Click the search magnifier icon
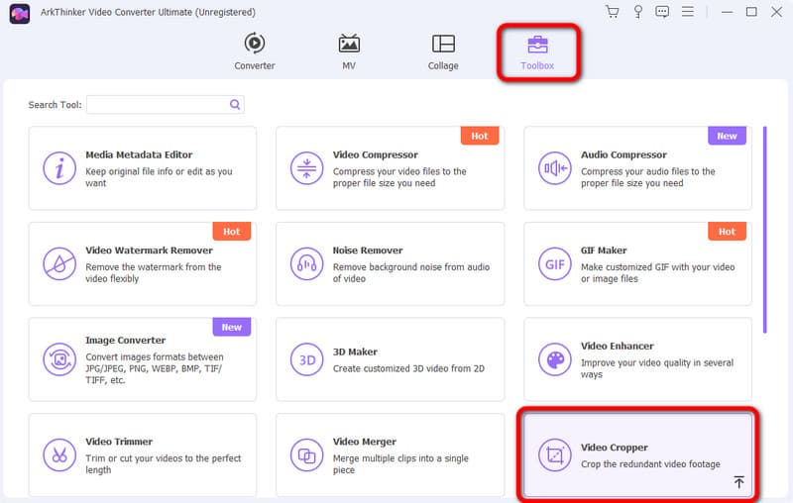Image resolution: width=793 pixels, height=503 pixels. click(x=235, y=105)
